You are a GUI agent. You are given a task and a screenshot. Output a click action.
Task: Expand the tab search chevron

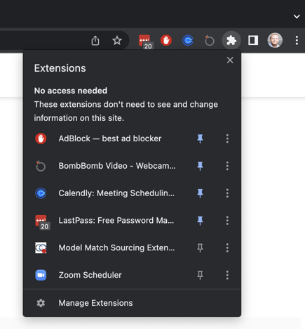point(297,16)
